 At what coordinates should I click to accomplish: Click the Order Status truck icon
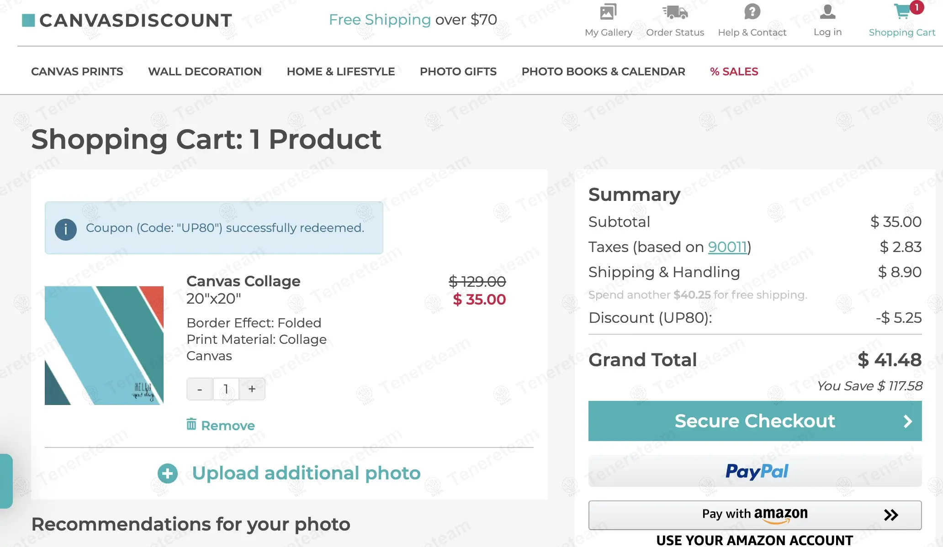(x=675, y=12)
